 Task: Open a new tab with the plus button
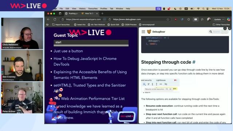(x=102, y=13)
